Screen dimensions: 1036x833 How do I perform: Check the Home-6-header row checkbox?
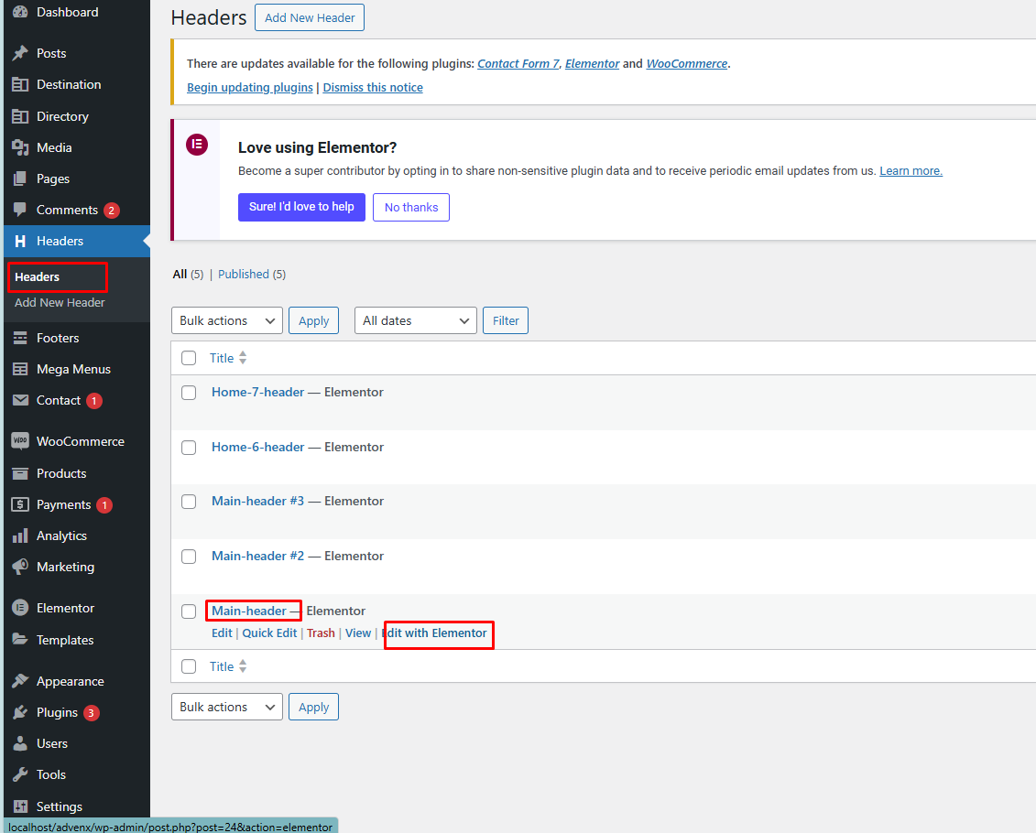click(189, 448)
